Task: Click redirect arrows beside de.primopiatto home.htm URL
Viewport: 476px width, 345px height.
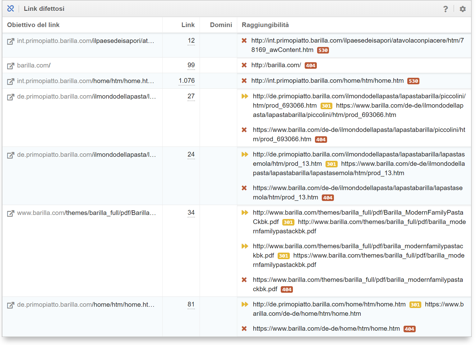Action: click(245, 304)
